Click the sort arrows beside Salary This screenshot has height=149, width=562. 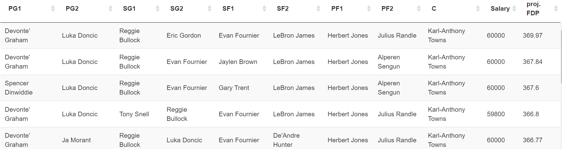[x=514, y=9]
